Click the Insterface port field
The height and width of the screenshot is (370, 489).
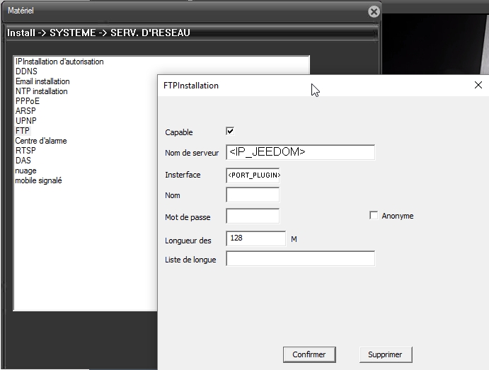[x=253, y=175]
